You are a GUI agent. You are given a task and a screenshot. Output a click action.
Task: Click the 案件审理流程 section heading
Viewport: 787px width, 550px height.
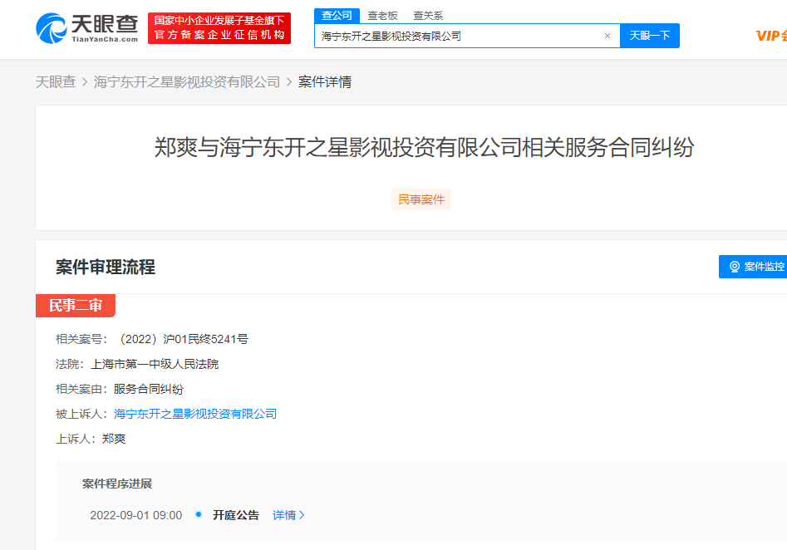click(106, 267)
